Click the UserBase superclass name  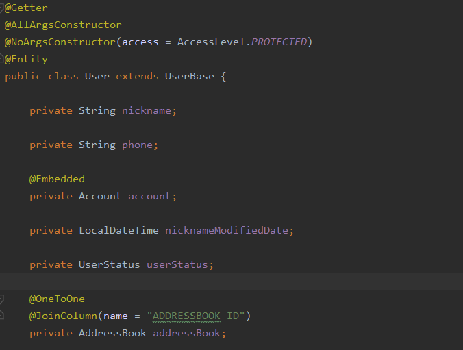pyautogui.click(x=190, y=77)
